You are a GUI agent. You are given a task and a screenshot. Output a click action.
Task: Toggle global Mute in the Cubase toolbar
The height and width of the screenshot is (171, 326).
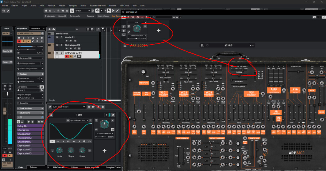(x=45, y=11)
